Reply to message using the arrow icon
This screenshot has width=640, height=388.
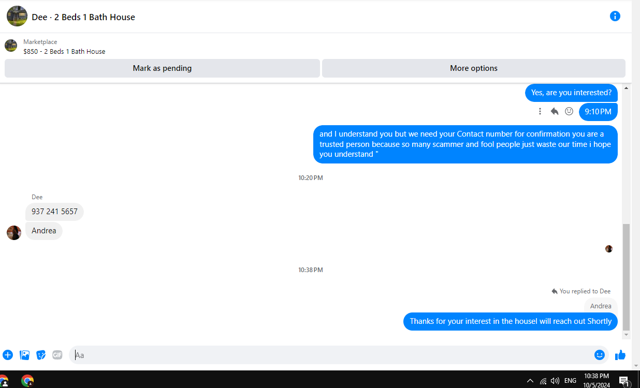[555, 111]
